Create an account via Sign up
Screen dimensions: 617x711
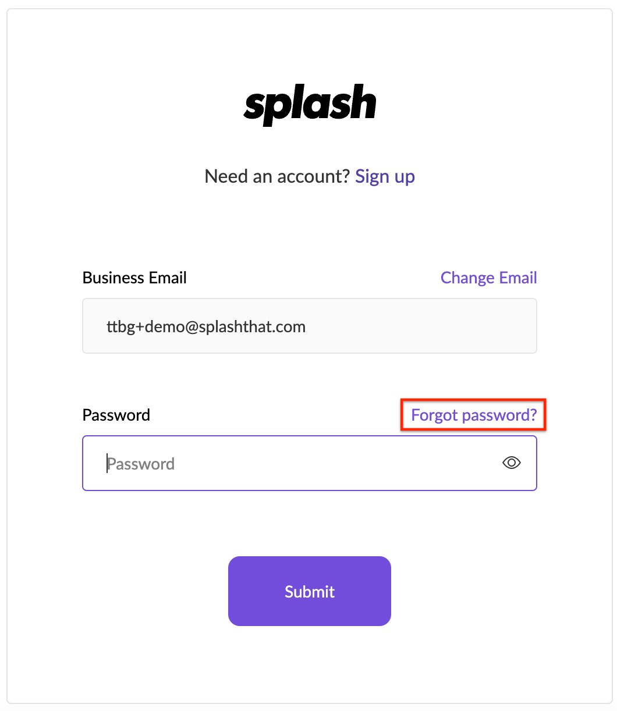click(x=385, y=176)
